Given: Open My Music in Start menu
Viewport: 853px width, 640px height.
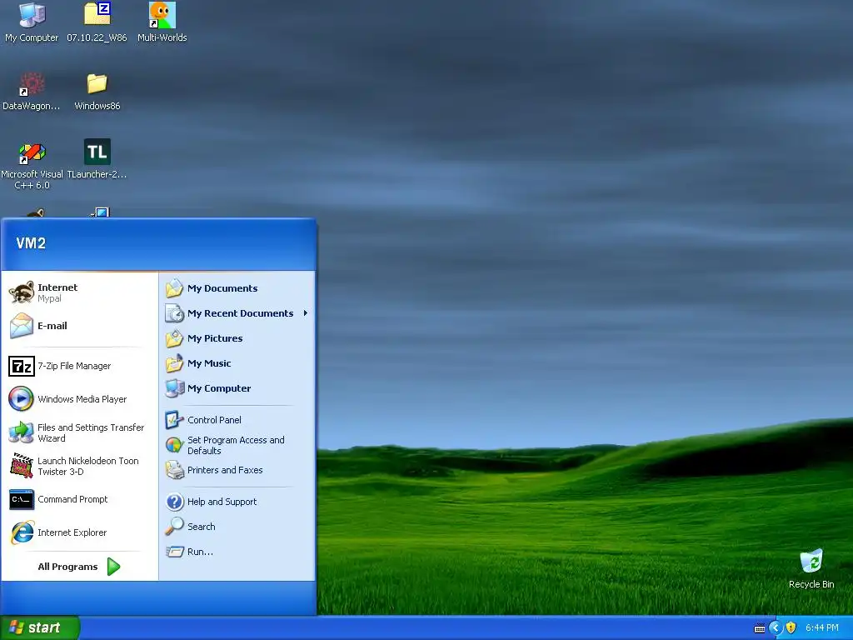Looking at the screenshot, I should click(x=237, y=363).
